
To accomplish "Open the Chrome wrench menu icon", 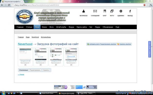I will [x=151, y=5].
